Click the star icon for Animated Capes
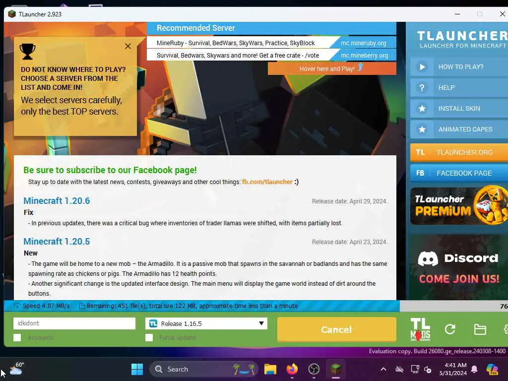The image size is (508, 381). 422,129
